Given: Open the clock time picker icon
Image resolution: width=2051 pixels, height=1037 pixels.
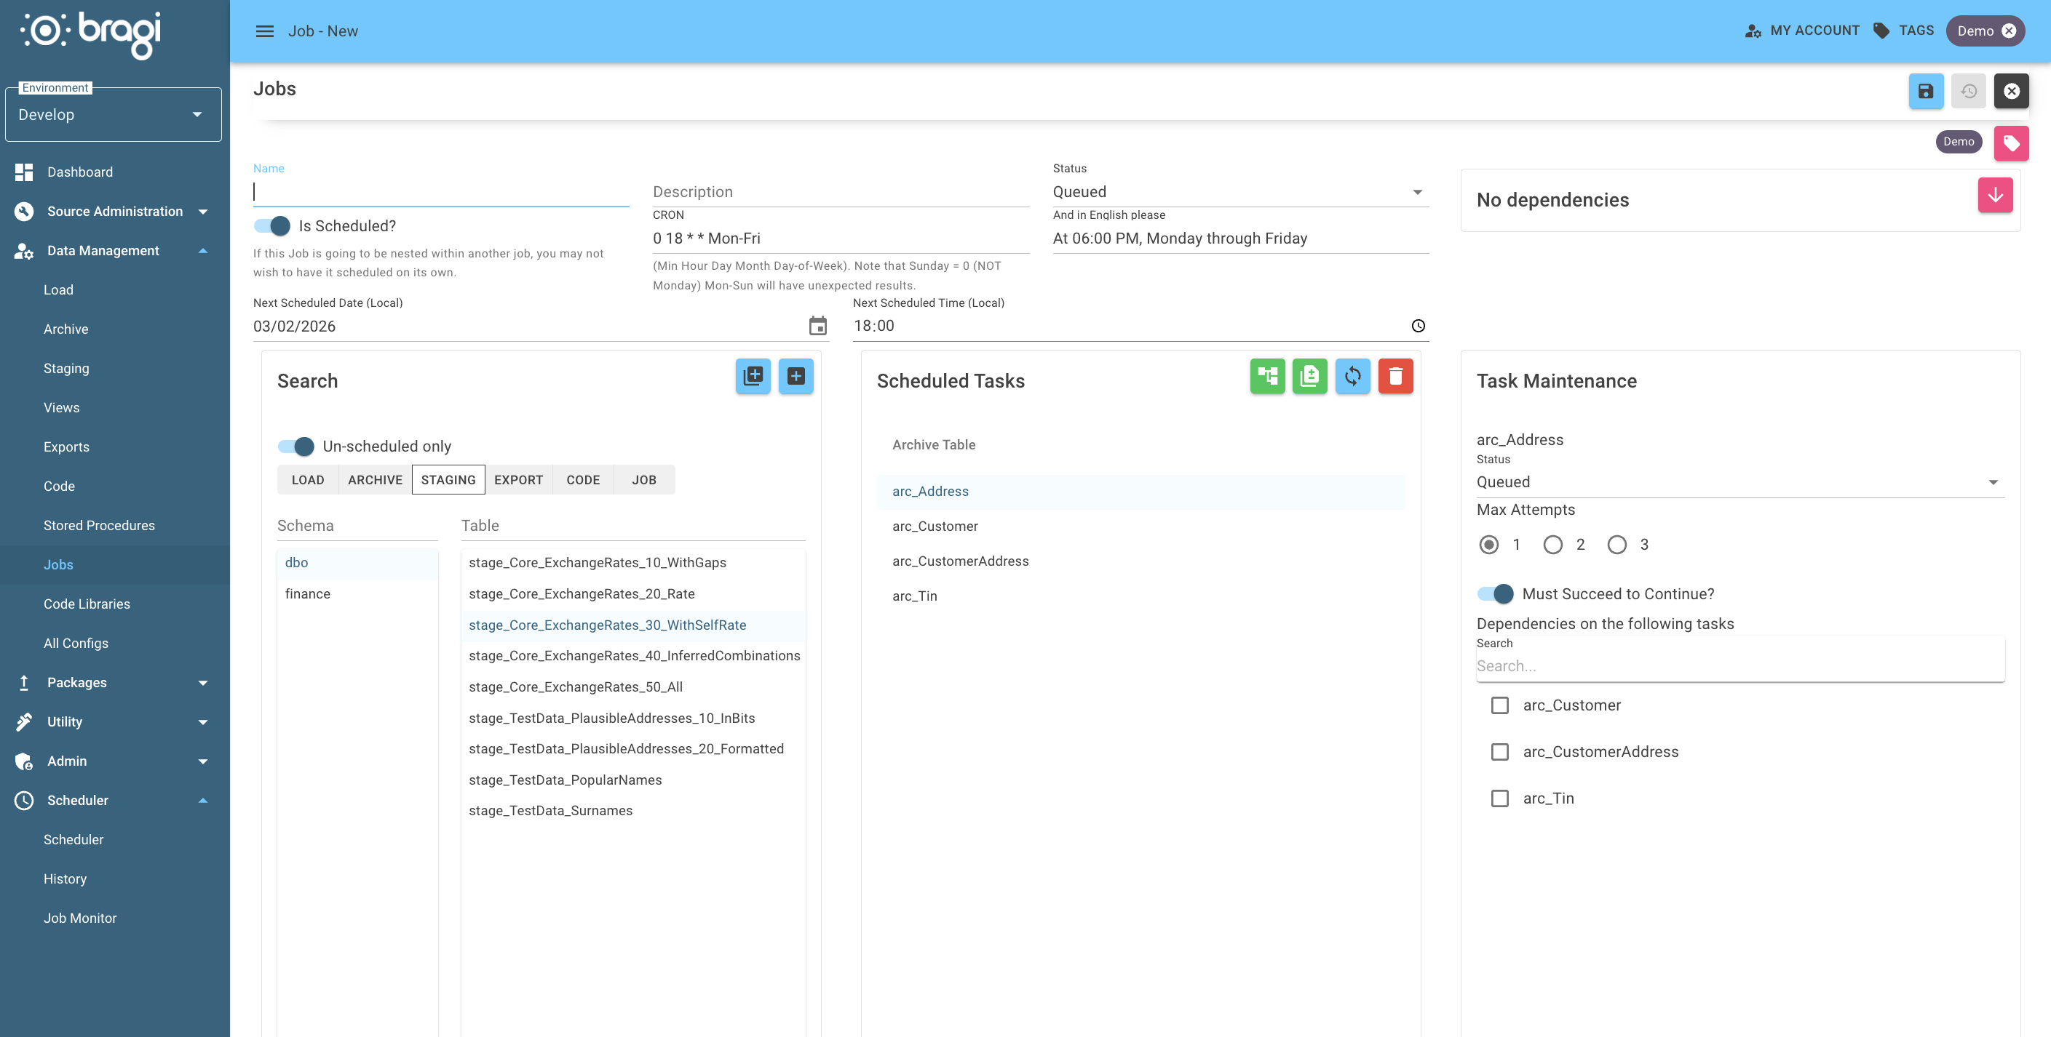Looking at the screenshot, I should (x=1418, y=326).
